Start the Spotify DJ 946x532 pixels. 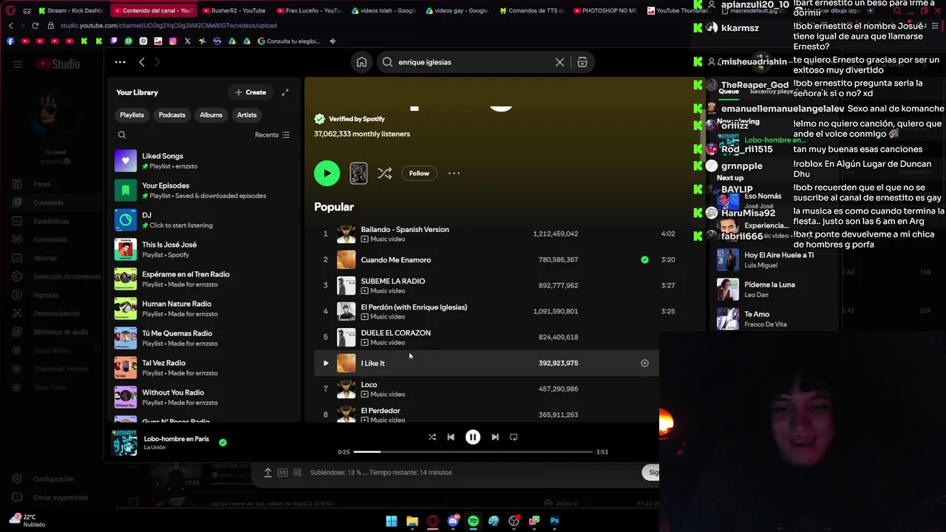pyautogui.click(x=203, y=219)
